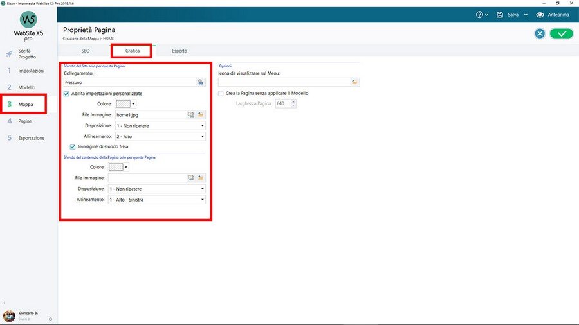Click the link icon in Collegamento field
This screenshot has height=325, width=579.
(x=200, y=82)
